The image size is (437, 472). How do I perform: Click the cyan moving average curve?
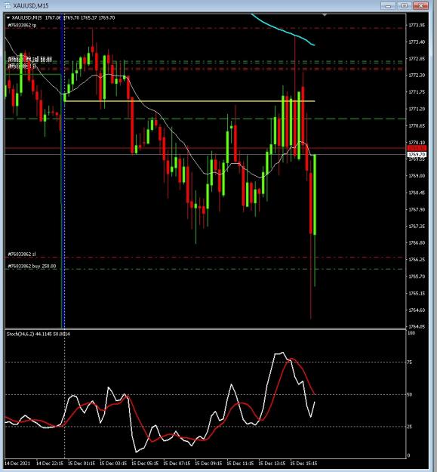[x=283, y=29]
